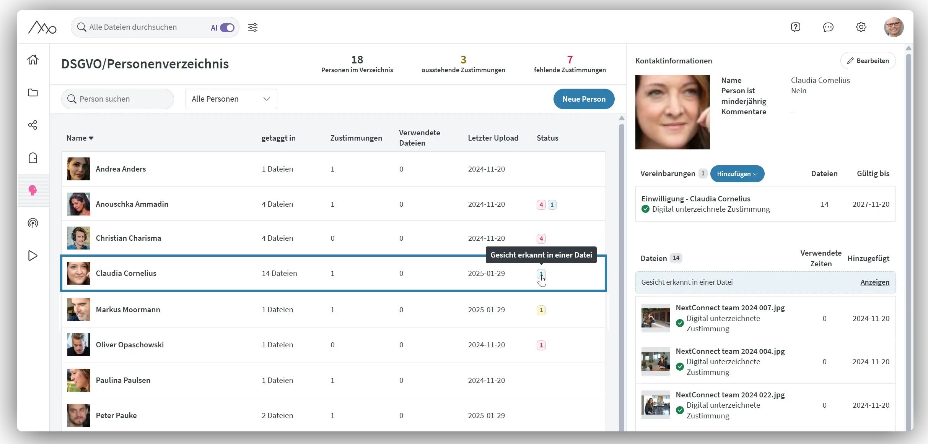Click the yellow 1 badge for Markus Moormann
This screenshot has width=928, height=444.
pyautogui.click(x=541, y=310)
